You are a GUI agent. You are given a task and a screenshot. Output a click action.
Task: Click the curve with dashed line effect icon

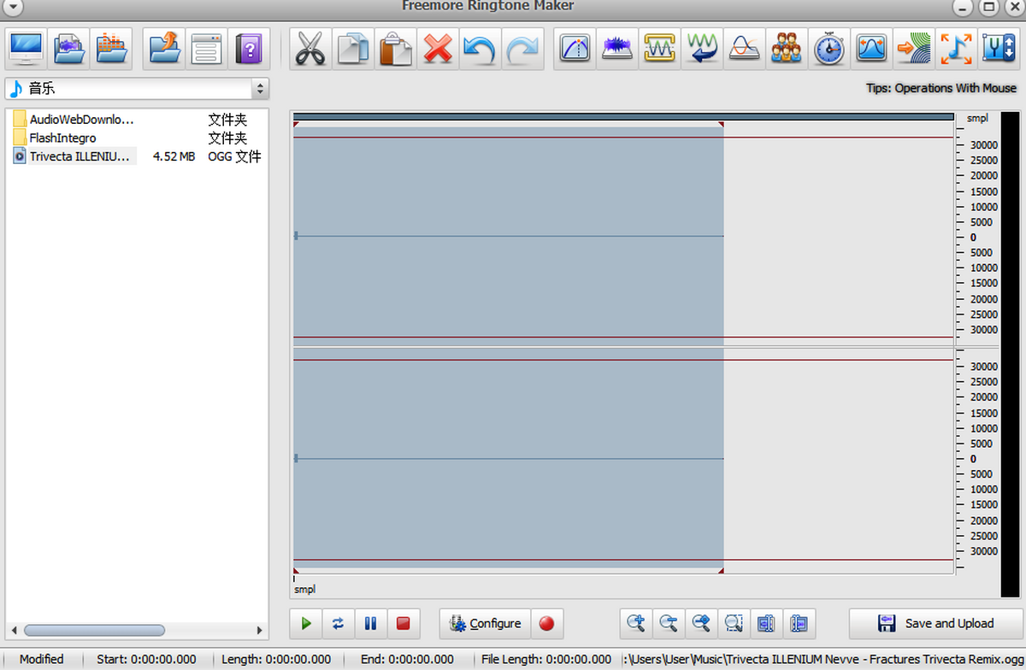click(575, 48)
